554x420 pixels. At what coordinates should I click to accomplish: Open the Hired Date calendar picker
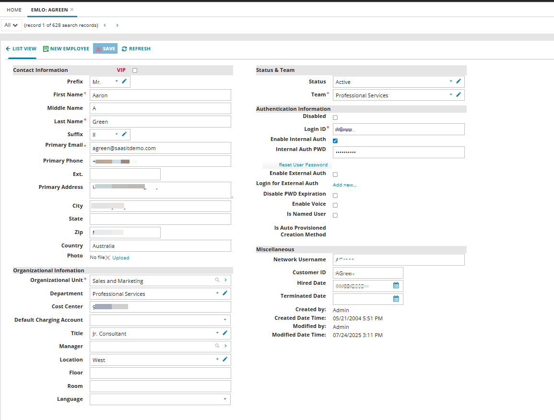click(396, 285)
